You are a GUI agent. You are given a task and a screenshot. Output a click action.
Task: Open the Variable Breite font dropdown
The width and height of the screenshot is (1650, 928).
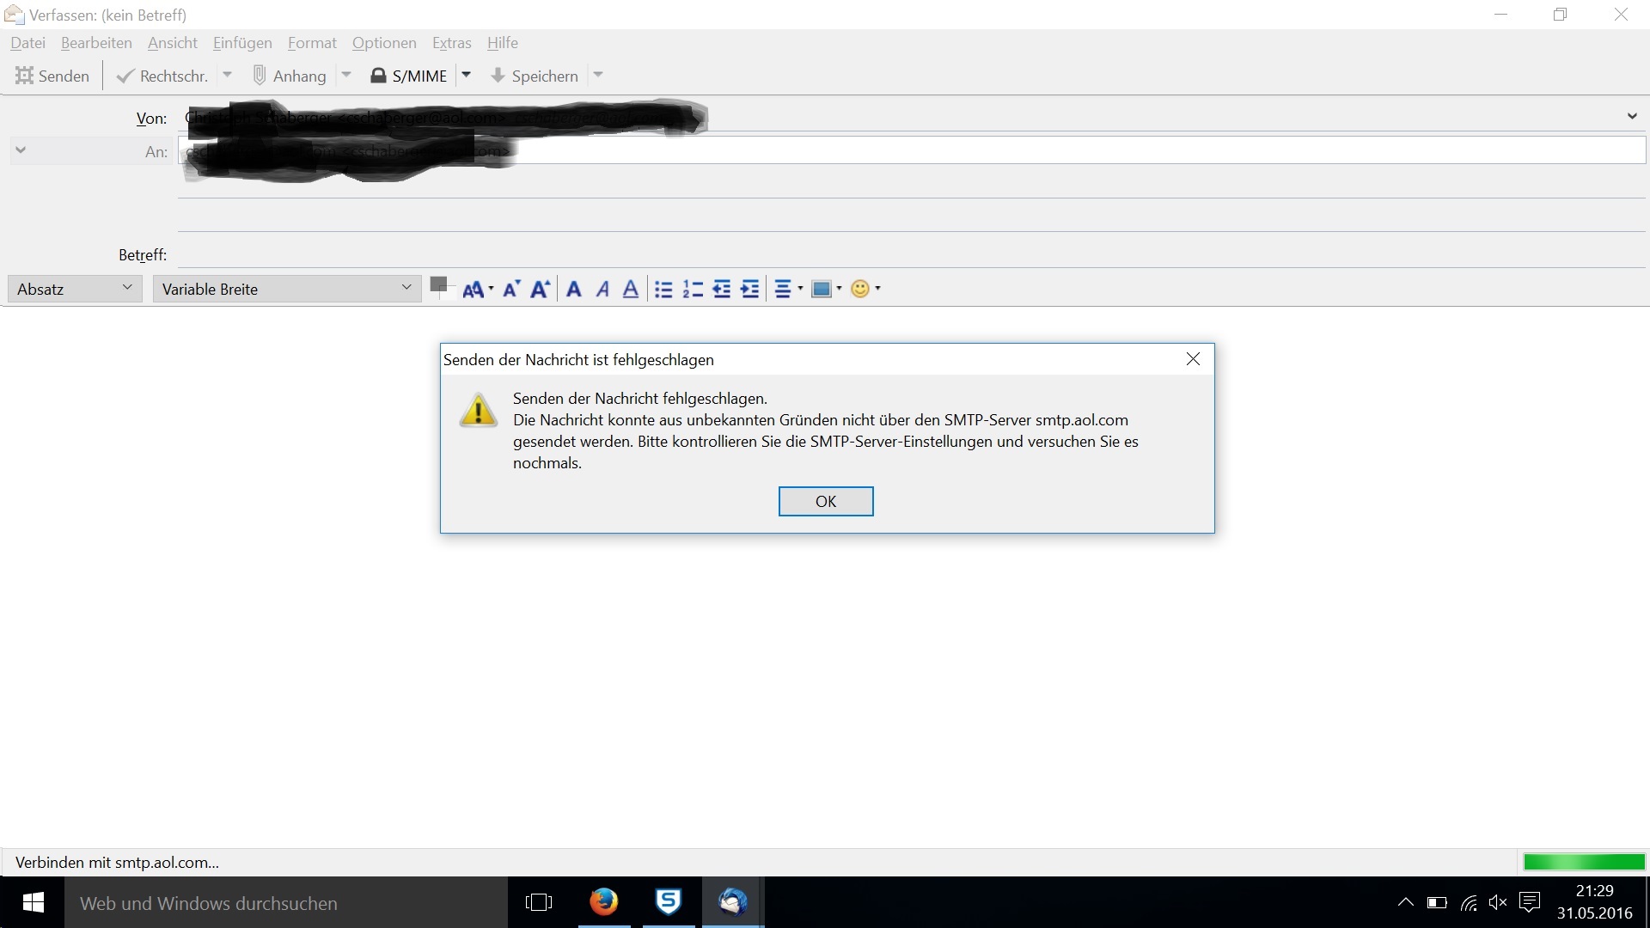pyautogui.click(x=286, y=289)
